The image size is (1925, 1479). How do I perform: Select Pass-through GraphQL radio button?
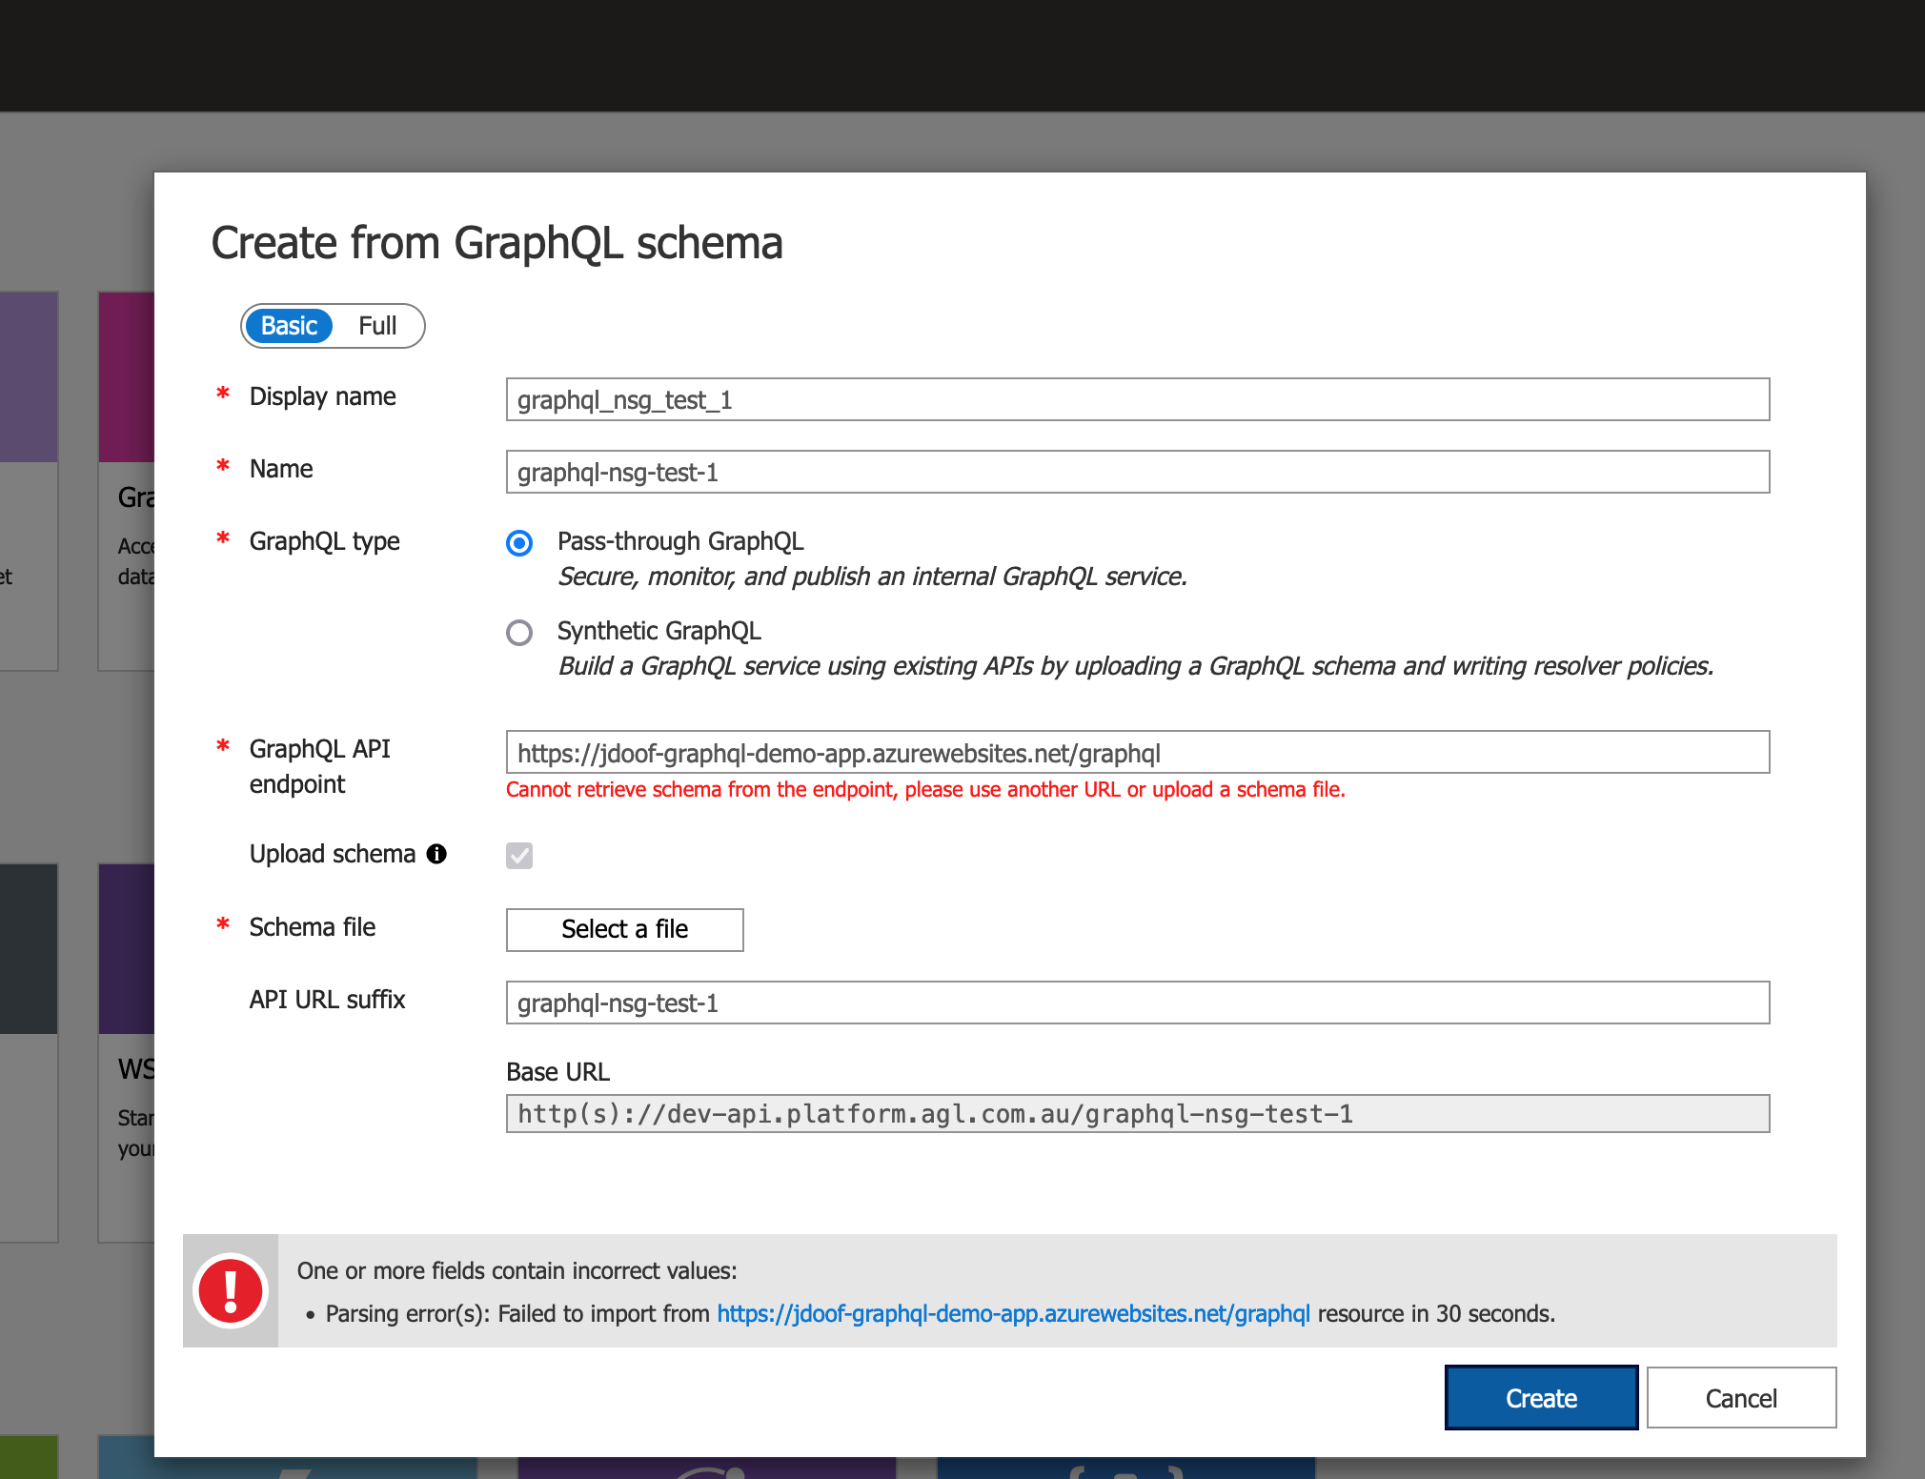click(x=519, y=543)
